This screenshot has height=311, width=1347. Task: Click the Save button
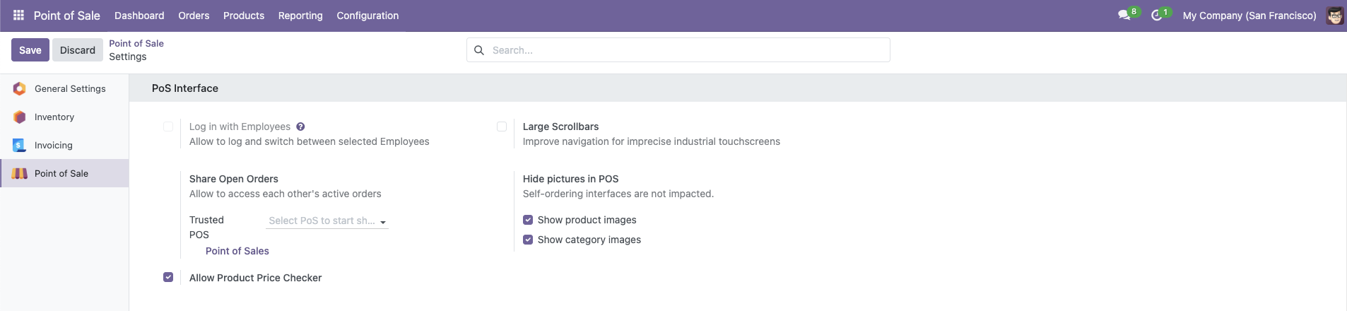tap(30, 50)
